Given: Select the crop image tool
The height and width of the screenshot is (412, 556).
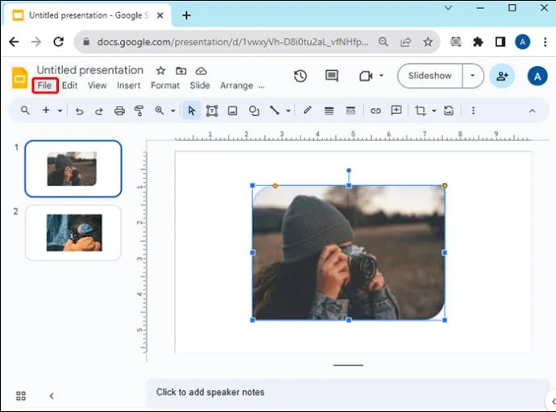Looking at the screenshot, I should click(x=420, y=110).
